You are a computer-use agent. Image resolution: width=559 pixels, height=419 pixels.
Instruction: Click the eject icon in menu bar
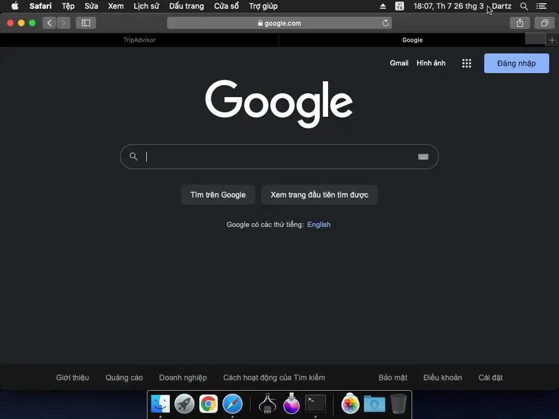383,6
